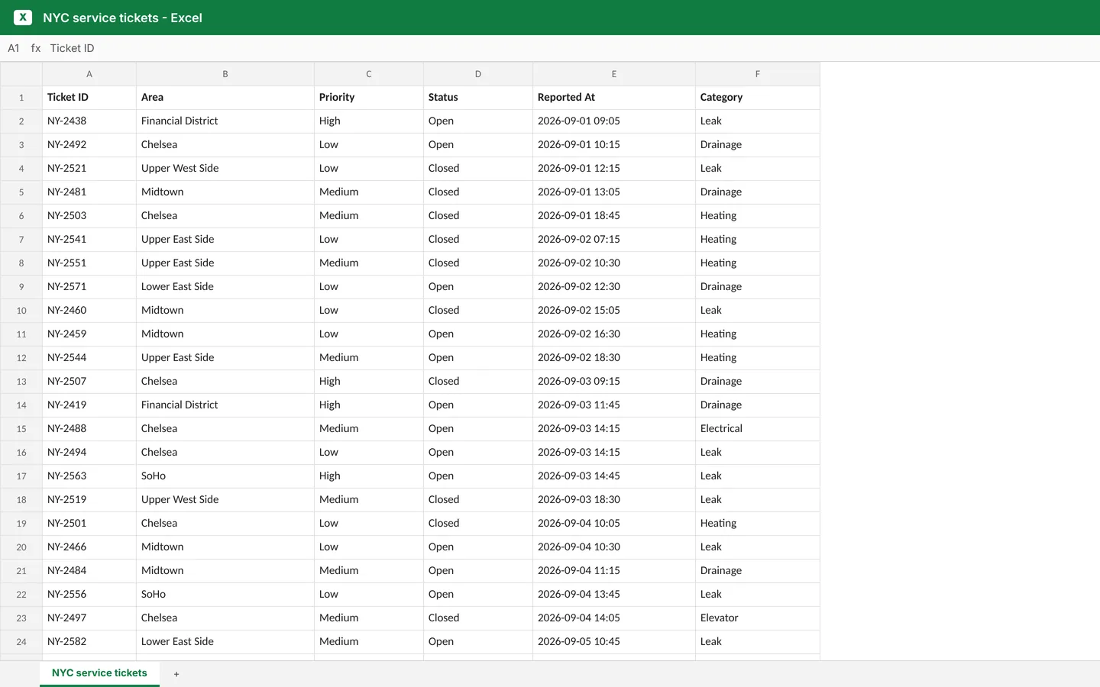
Task: Select column B header
Action: pos(225,74)
